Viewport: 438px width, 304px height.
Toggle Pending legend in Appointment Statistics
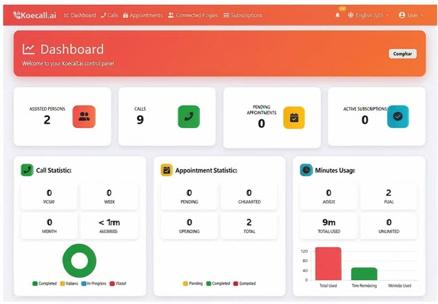click(193, 283)
